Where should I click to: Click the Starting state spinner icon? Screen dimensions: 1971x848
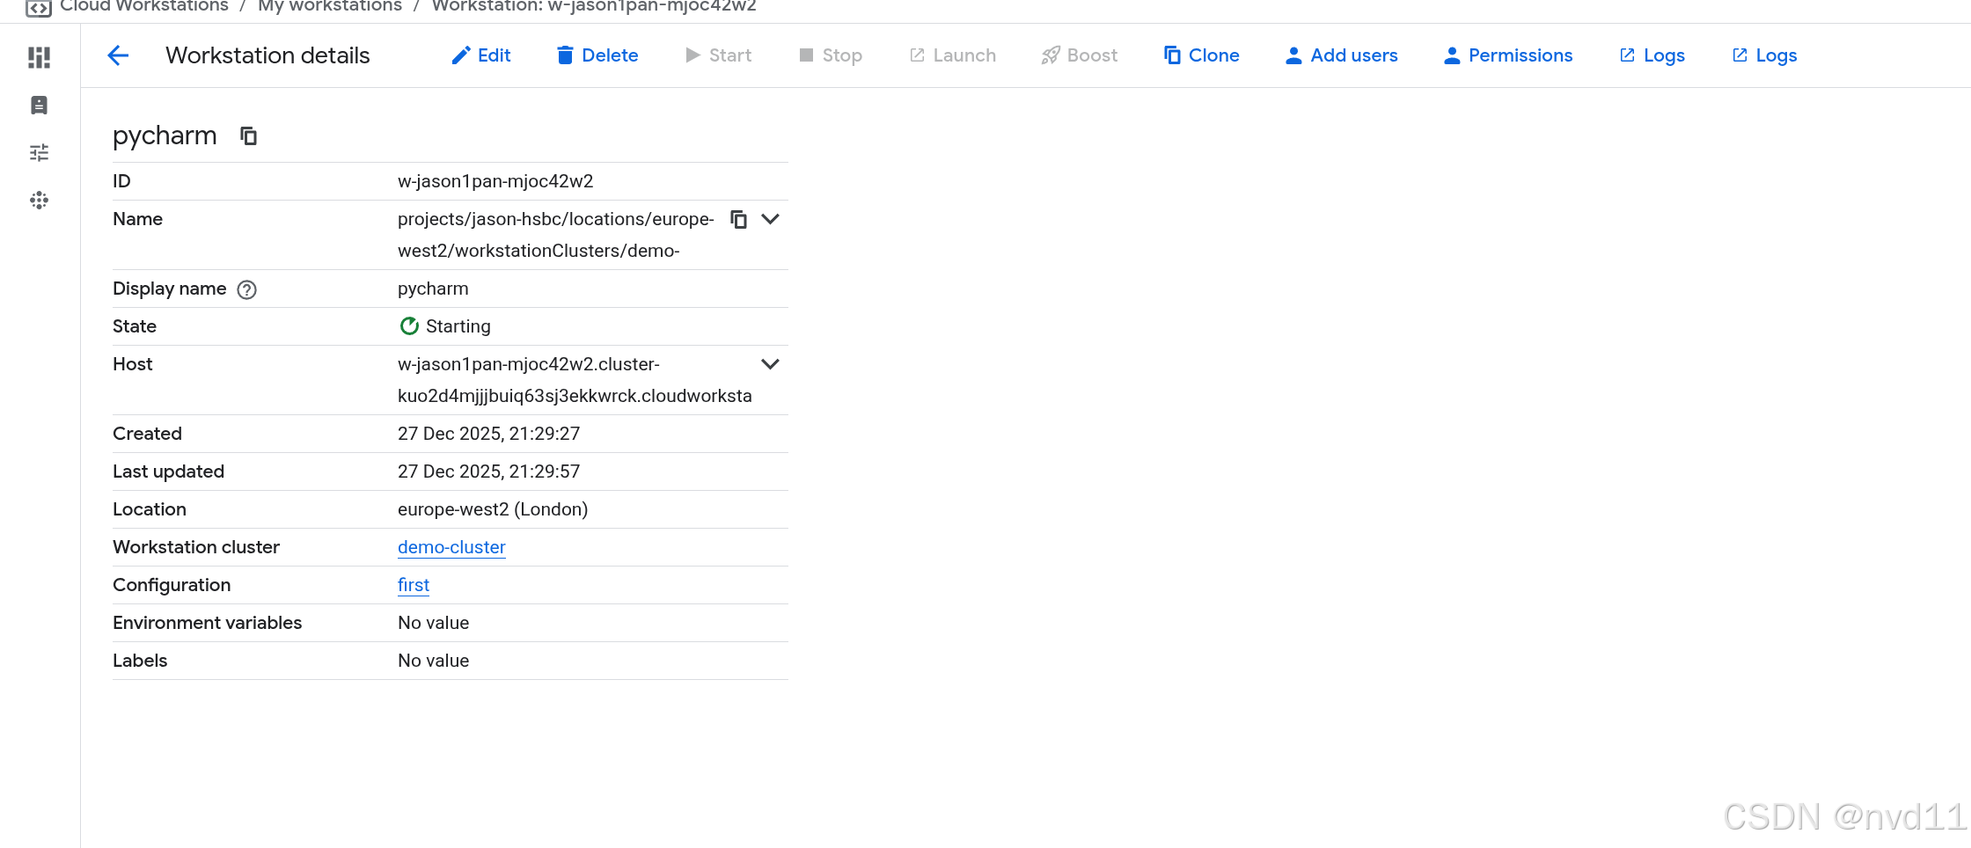coord(409,326)
